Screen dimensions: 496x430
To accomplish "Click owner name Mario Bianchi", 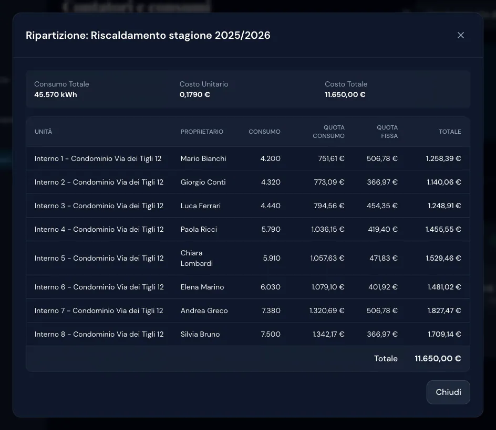I will [x=203, y=158].
